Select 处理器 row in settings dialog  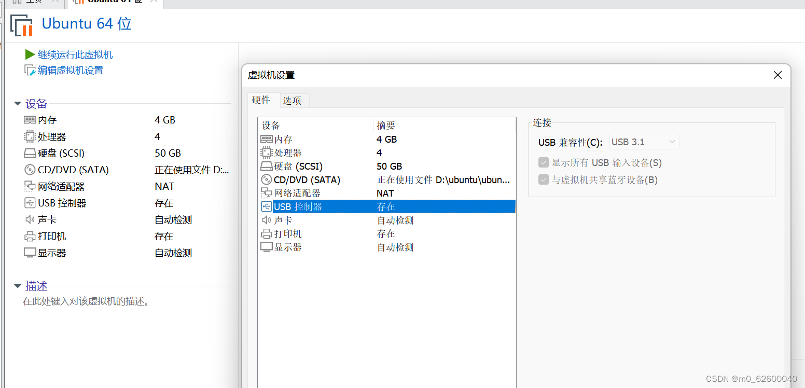pos(387,153)
